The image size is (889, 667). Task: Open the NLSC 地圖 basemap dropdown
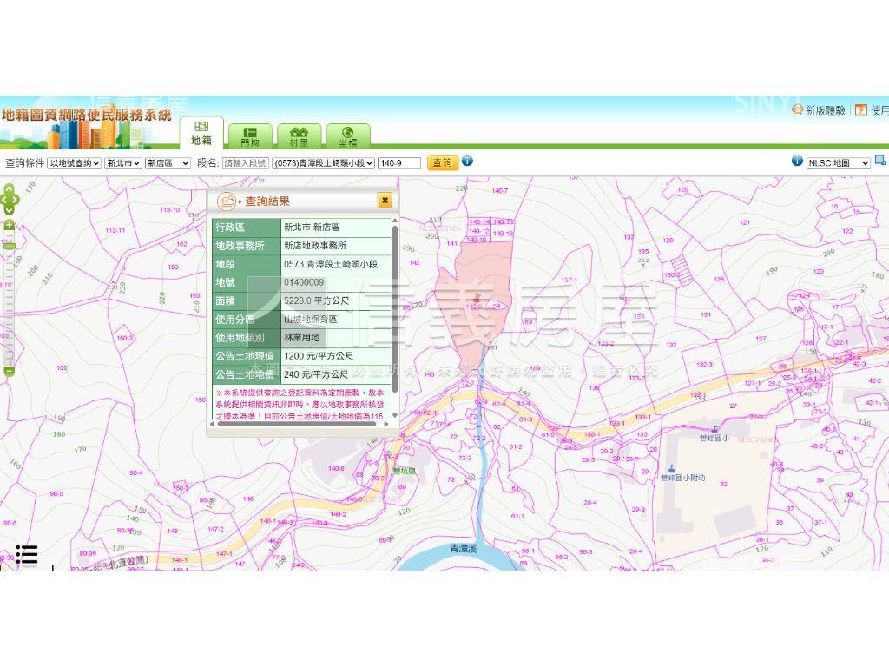tap(838, 163)
